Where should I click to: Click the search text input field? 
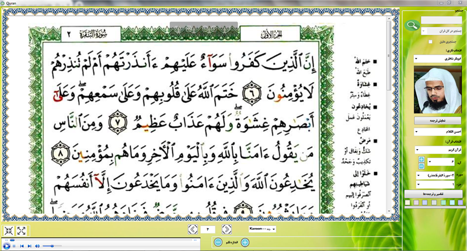point(441,20)
